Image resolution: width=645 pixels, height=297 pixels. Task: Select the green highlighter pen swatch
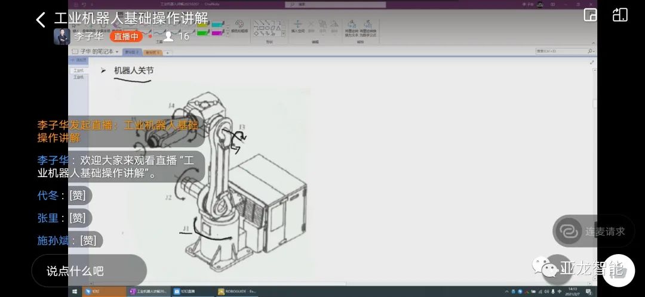(x=203, y=32)
